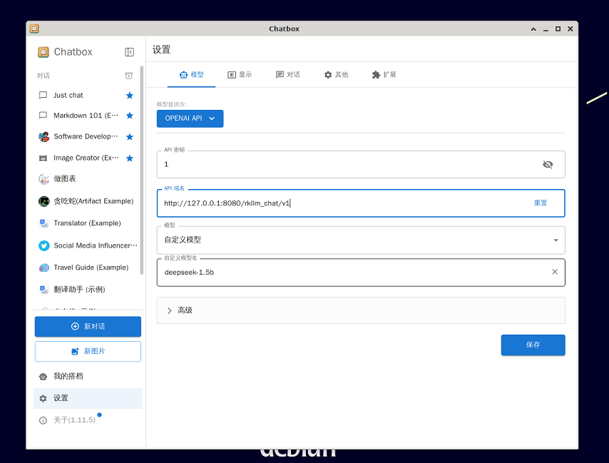The width and height of the screenshot is (609, 463).
Task: Open Translator (Example) conversation
Action: click(86, 223)
